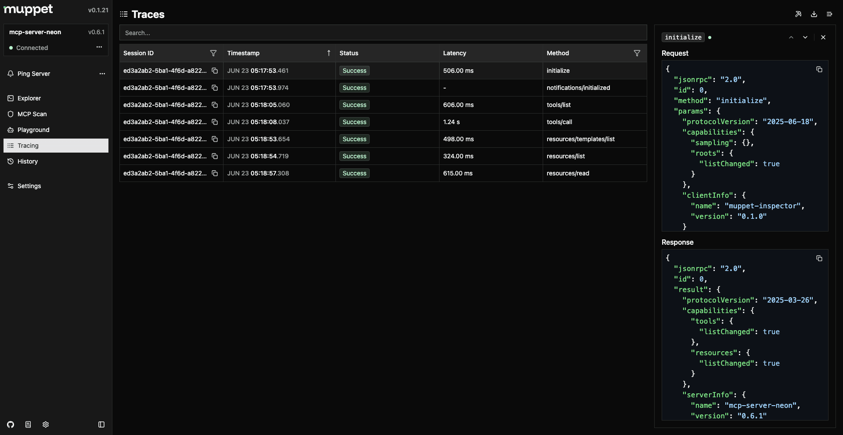Toggle the Timestamp sort order arrow
Screen dimensions: 843x435
[328, 53]
